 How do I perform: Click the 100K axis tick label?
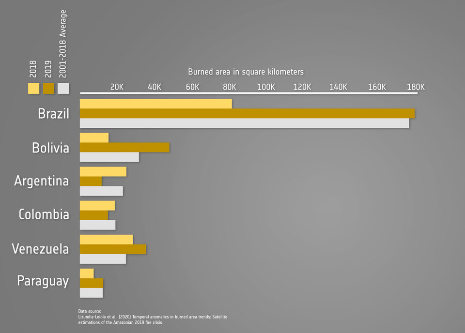click(266, 87)
